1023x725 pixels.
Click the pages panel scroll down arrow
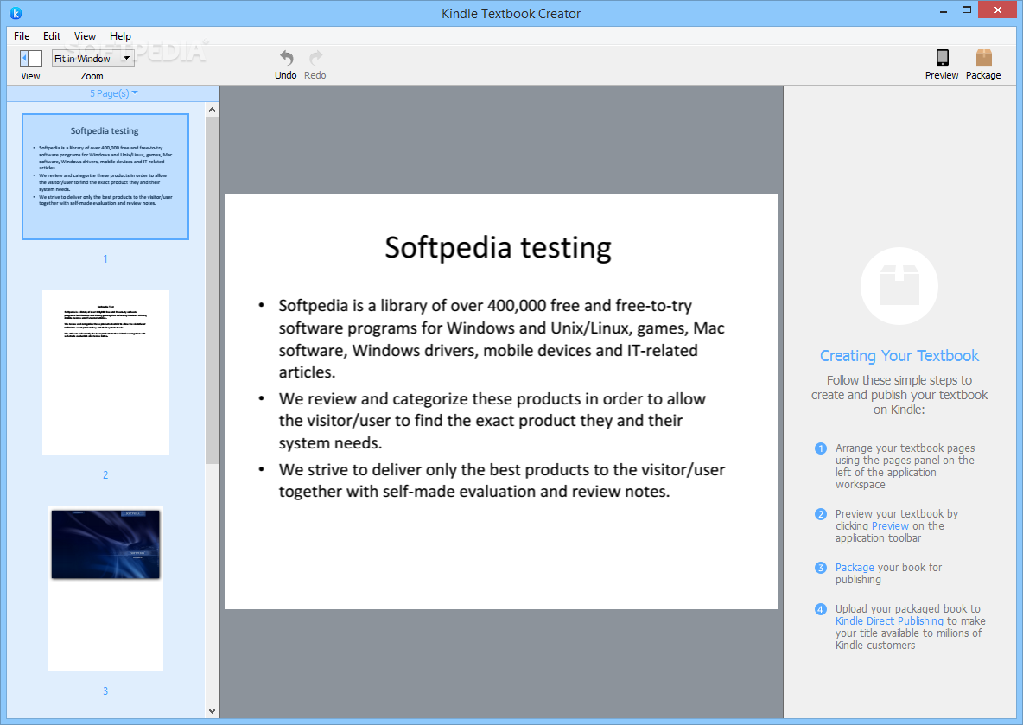[x=212, y=710]
